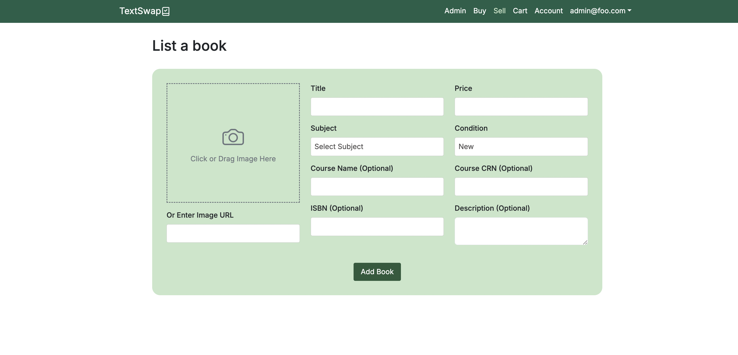Open the Condition dropdown showing New
The width and height of the screenshot is (738, 355).
coord(521,146)
